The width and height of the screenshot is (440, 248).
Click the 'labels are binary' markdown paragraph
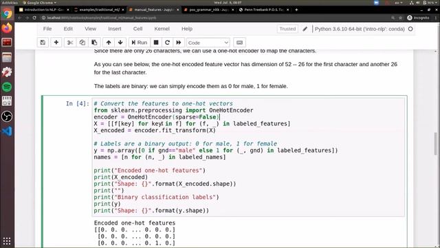pyautogui.click(x=191, y=86)
